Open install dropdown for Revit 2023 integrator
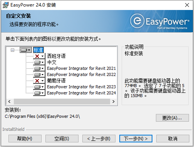This screenshot has width=194, height=147. (39, 87)
